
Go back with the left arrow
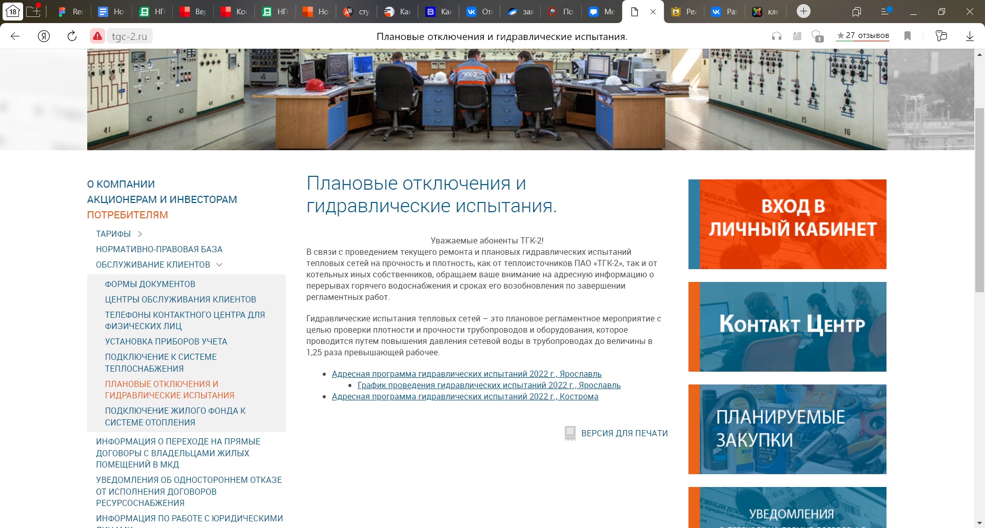(x=15, y=36)
